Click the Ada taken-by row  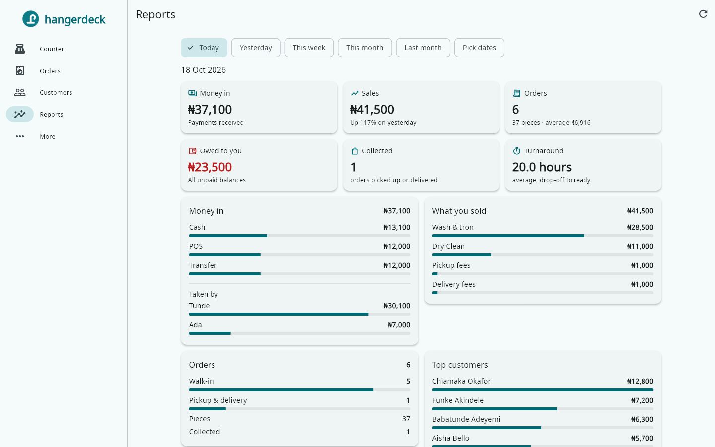(299, 328)
